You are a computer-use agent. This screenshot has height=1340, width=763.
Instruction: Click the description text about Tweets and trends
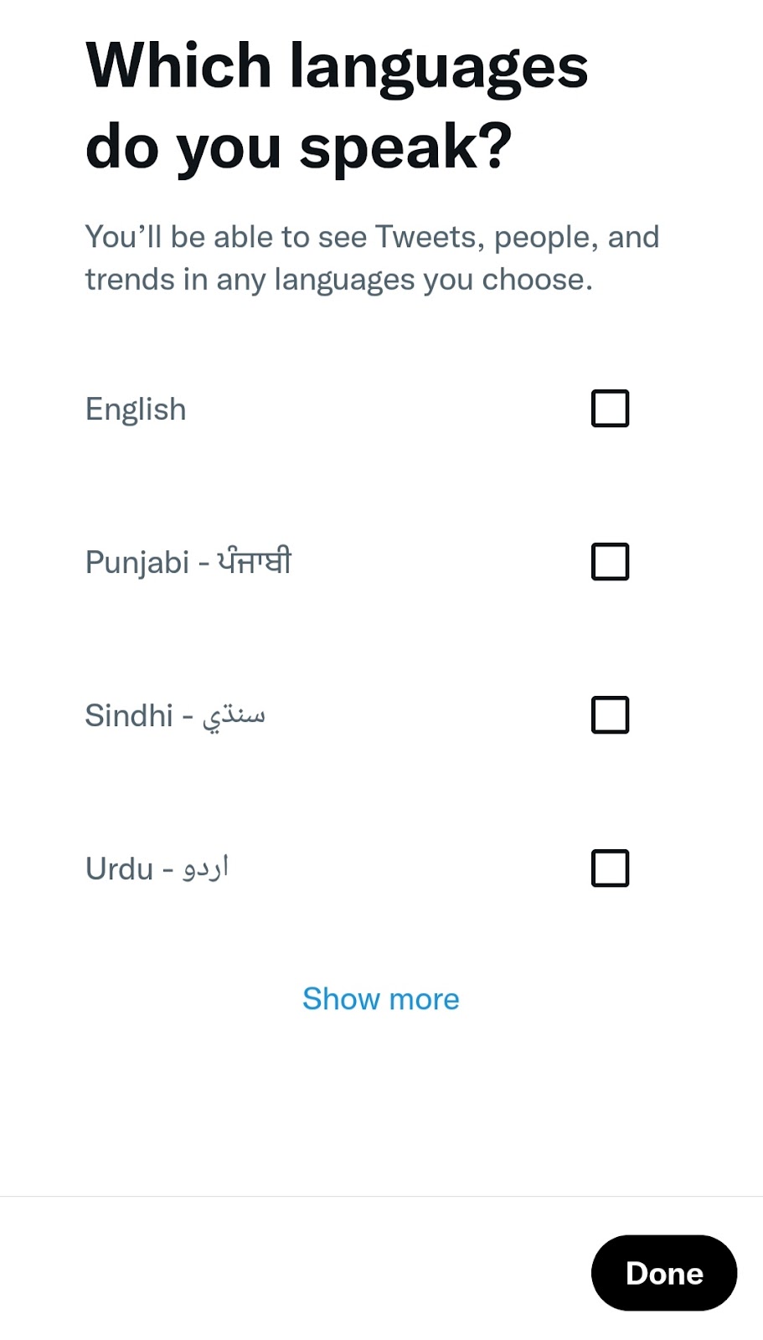coord(372,258)
